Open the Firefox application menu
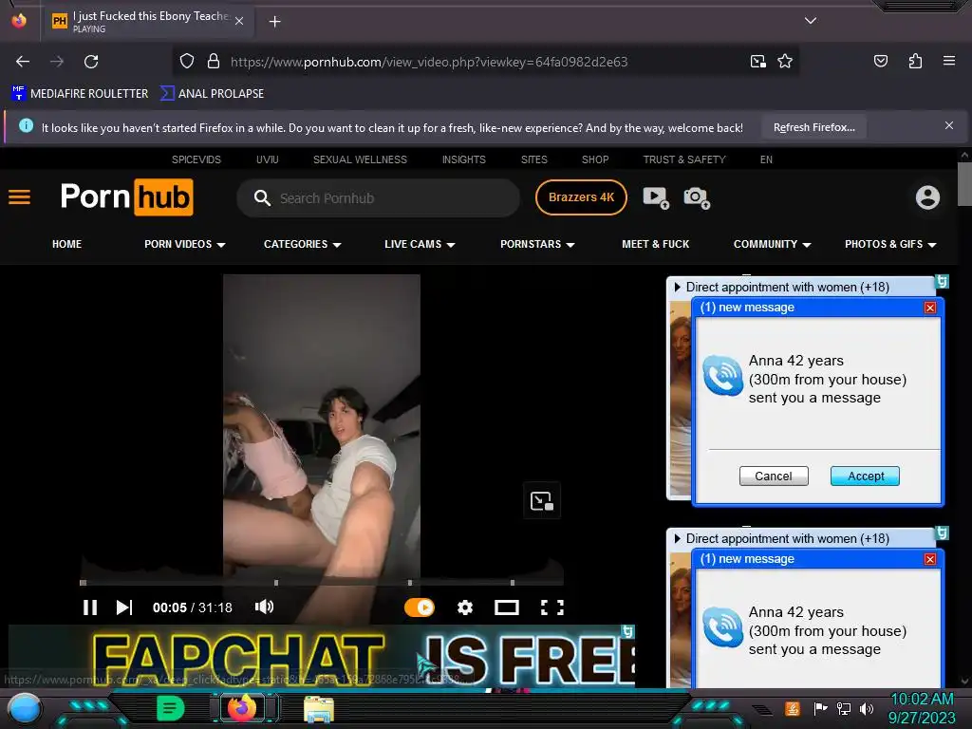972x729 pixels. (x=948, y=61)
